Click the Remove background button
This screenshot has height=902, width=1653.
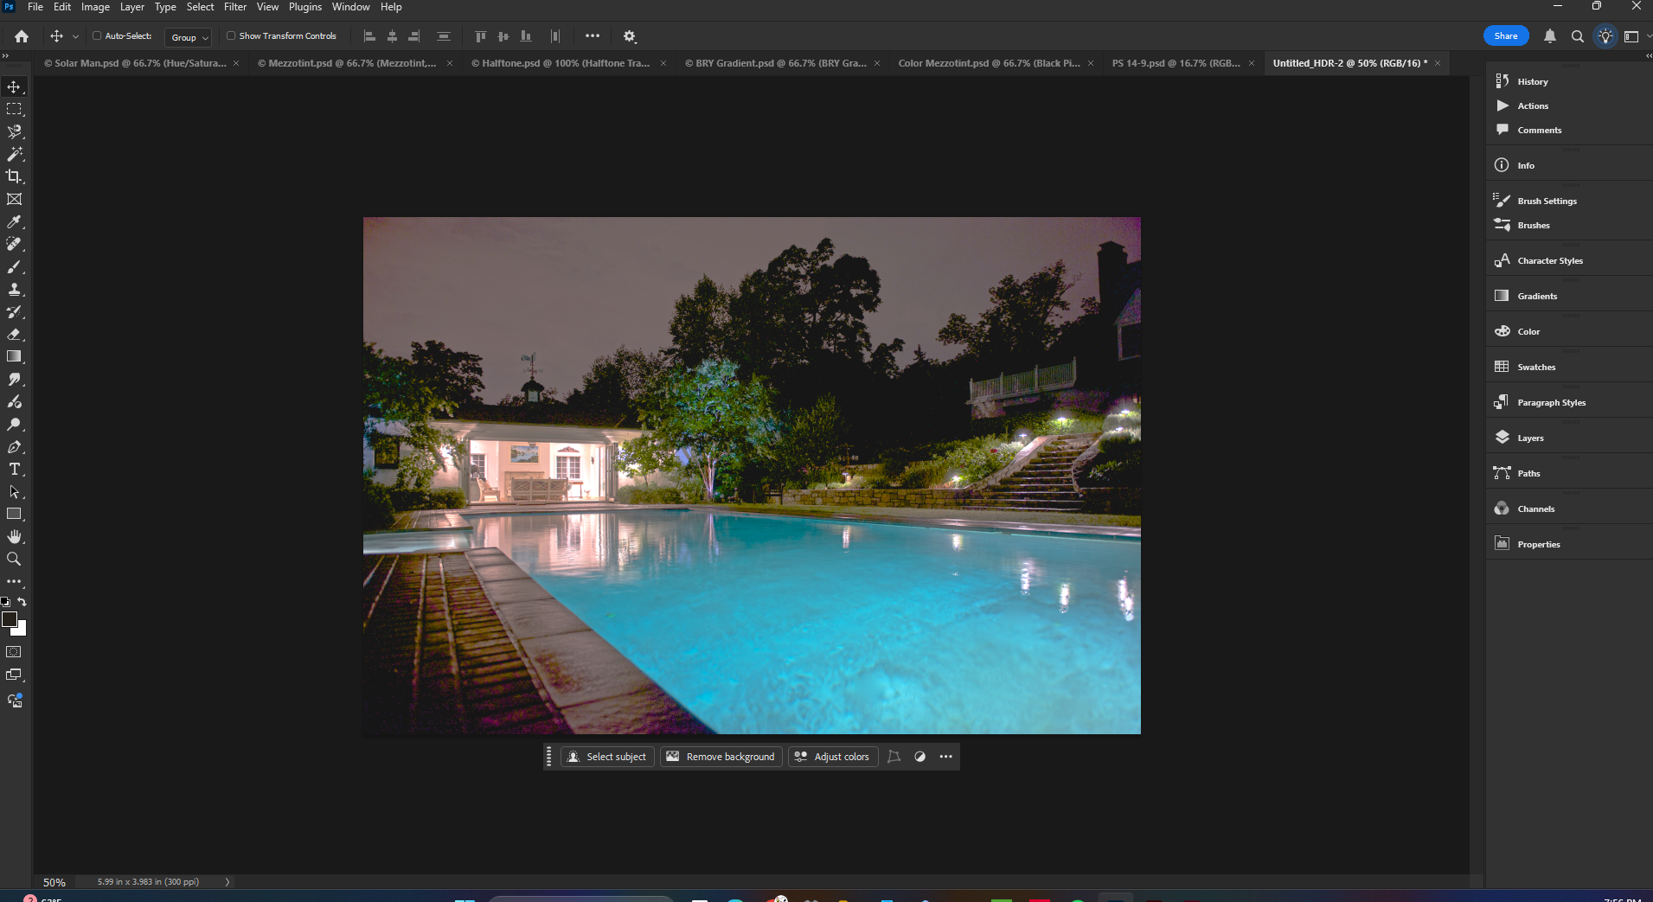pyautogui.click(x=721, y=757)
